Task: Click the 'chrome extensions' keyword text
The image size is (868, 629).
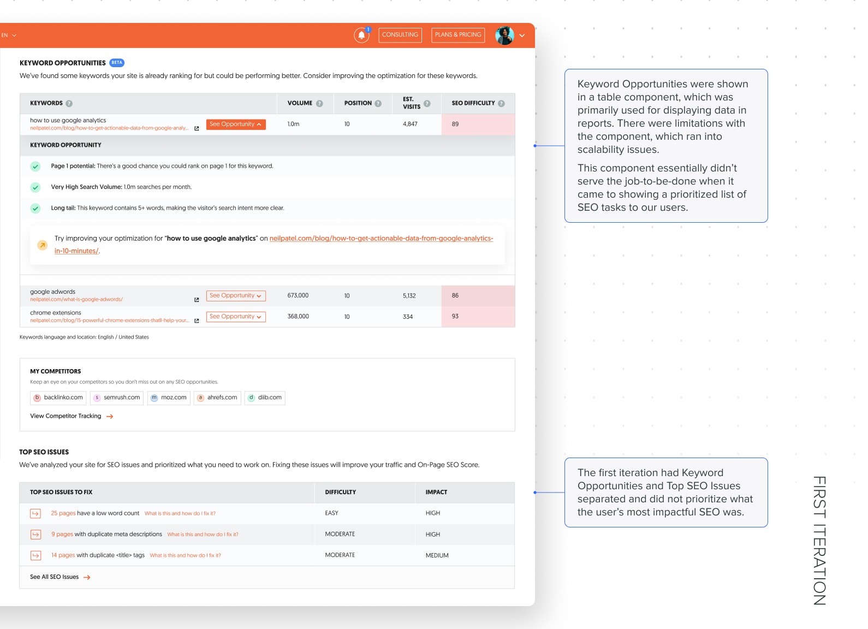Action: tap(55, 313)
